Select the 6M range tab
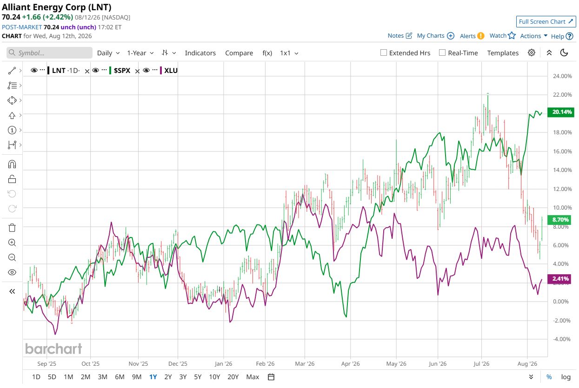Image resolution: width=579 pixels, height=388 pixels. click(x=120, y=377)
